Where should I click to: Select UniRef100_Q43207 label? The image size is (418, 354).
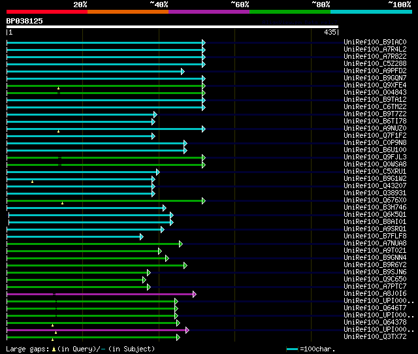[375, 186]
